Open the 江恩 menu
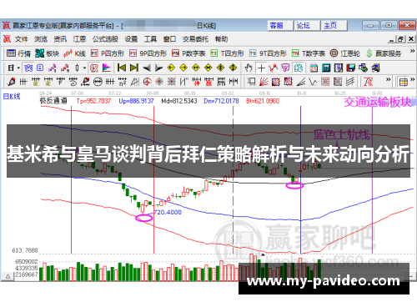Screen dimensions: 417x302 tap(79, 39)
